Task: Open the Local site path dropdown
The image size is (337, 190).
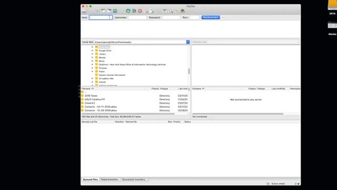Action: coord(188,42)
